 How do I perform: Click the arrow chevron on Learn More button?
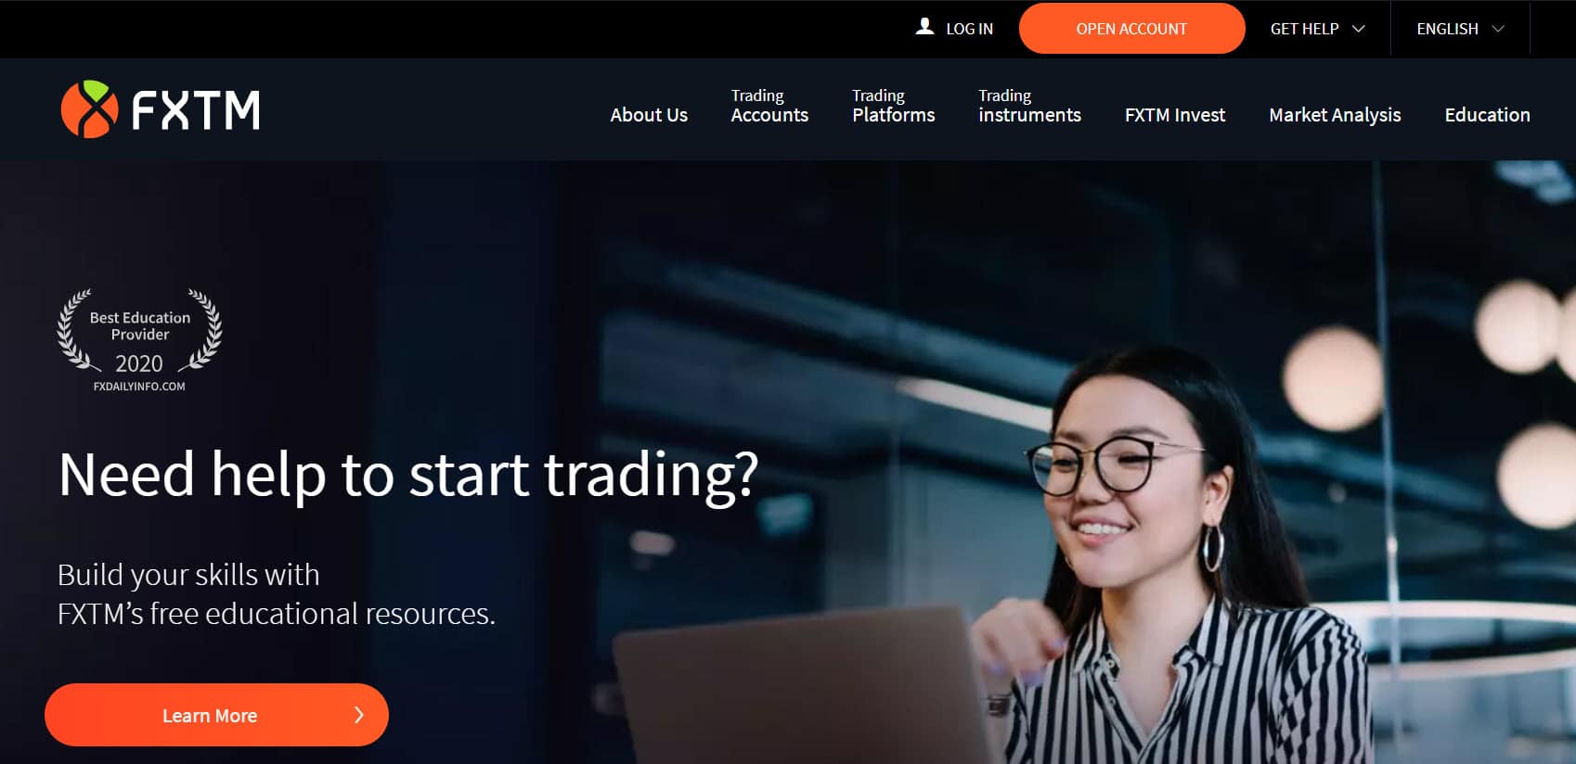point(359,715)
